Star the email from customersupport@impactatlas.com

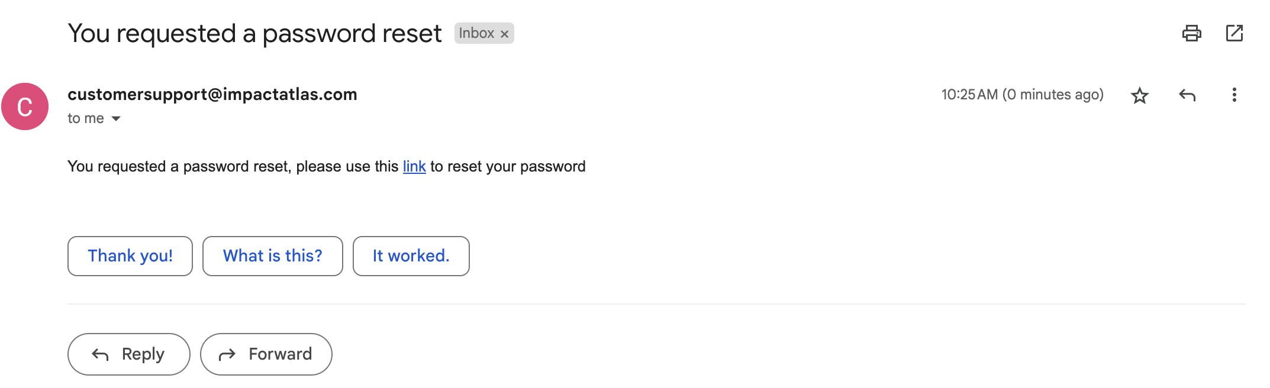(x=1139, y=95)
